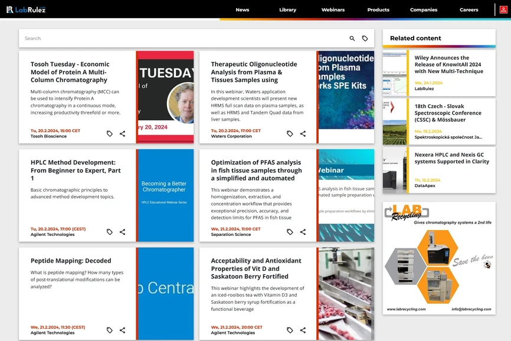Share the Peptide Mapping: Decoded webinar
Image resolution: width=511 pixels, height=341 pixels.
click(x=123, y=330)
